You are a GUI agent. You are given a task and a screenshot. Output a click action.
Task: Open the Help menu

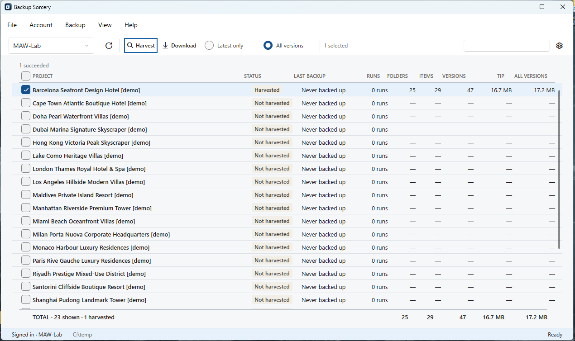pos(131,25)
